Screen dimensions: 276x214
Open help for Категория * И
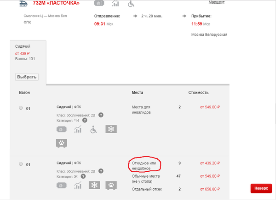pos(85,120)
